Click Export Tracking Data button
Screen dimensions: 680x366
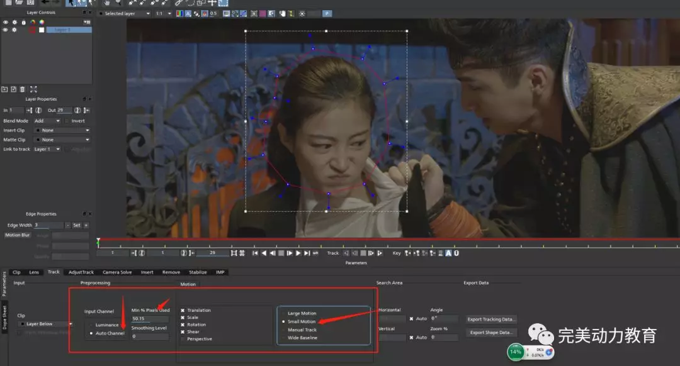[x=492, y=319]
